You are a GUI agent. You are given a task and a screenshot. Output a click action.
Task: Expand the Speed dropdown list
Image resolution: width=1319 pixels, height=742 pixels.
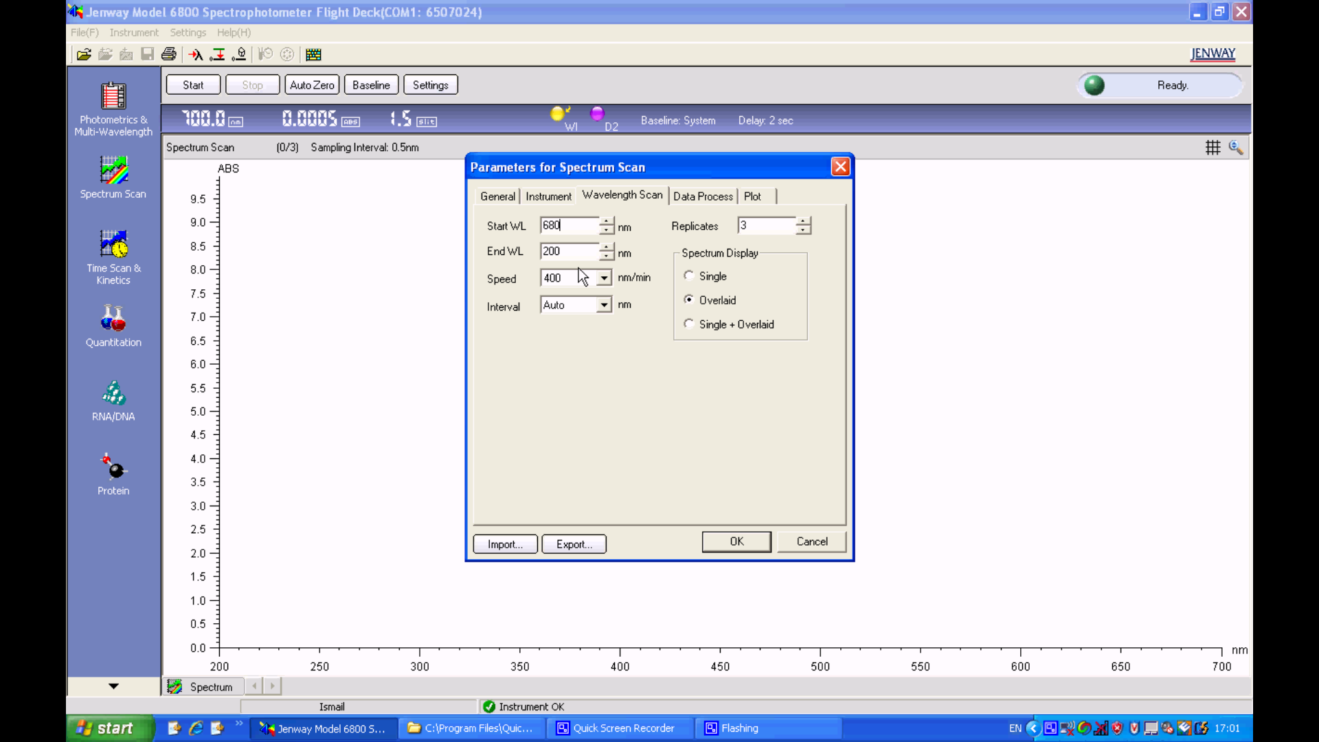pos(603,278)
